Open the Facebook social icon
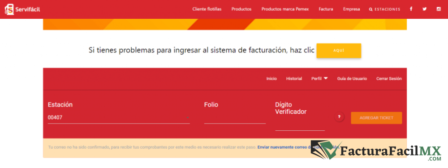 coord(411,9)
